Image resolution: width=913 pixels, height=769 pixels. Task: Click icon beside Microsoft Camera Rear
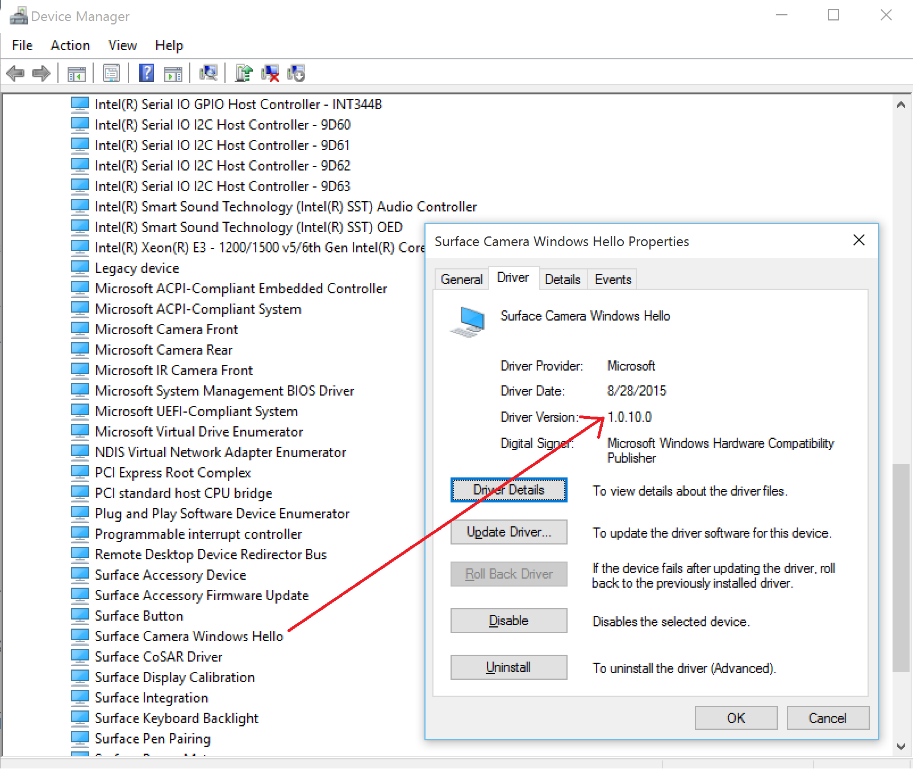click(x=80, y=350)
